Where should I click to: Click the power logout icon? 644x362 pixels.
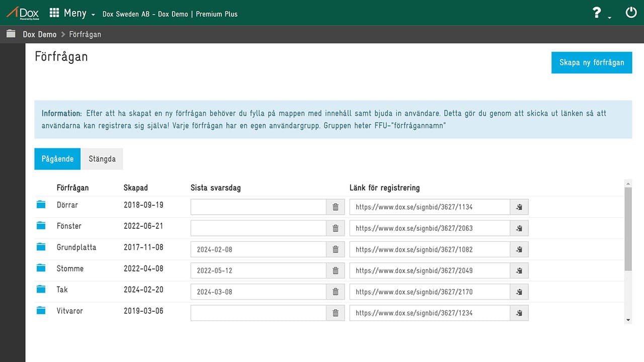point(631,13)
